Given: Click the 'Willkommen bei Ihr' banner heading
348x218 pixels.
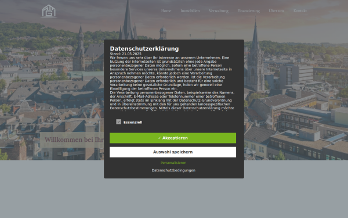Looking at the screenshot, I should coord(74,140).
